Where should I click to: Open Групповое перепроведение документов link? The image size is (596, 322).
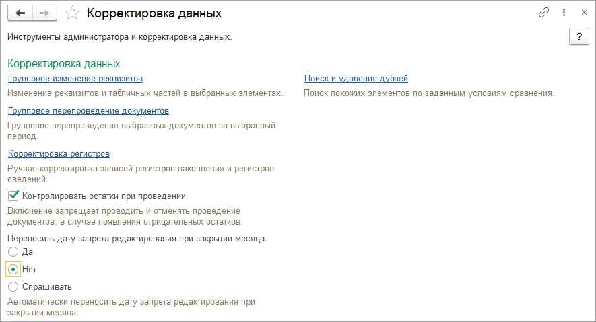[88, 111]
